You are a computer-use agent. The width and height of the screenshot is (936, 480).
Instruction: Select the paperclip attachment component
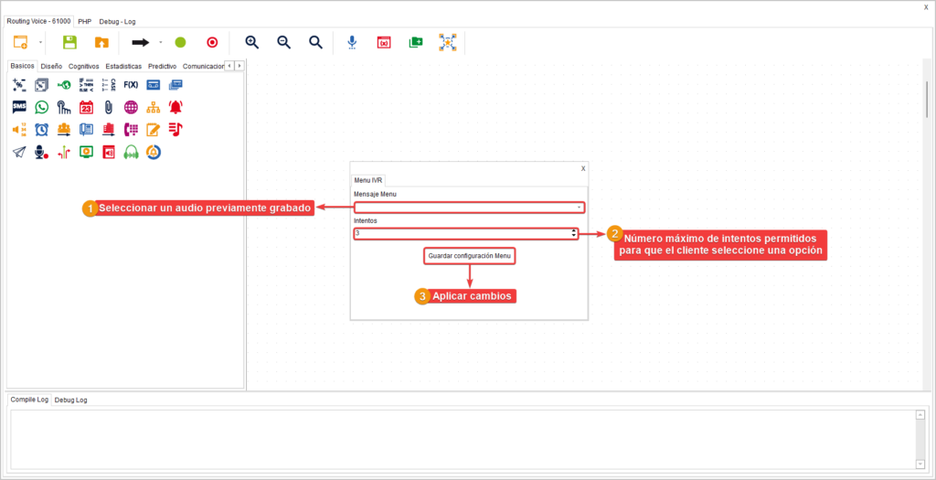[x=109, y=108]
